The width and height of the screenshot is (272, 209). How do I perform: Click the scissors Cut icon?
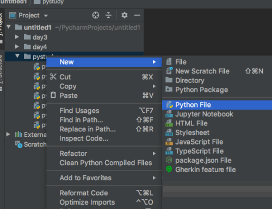point(53,77)
